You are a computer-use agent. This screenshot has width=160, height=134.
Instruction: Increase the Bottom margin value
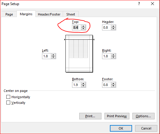83,84
